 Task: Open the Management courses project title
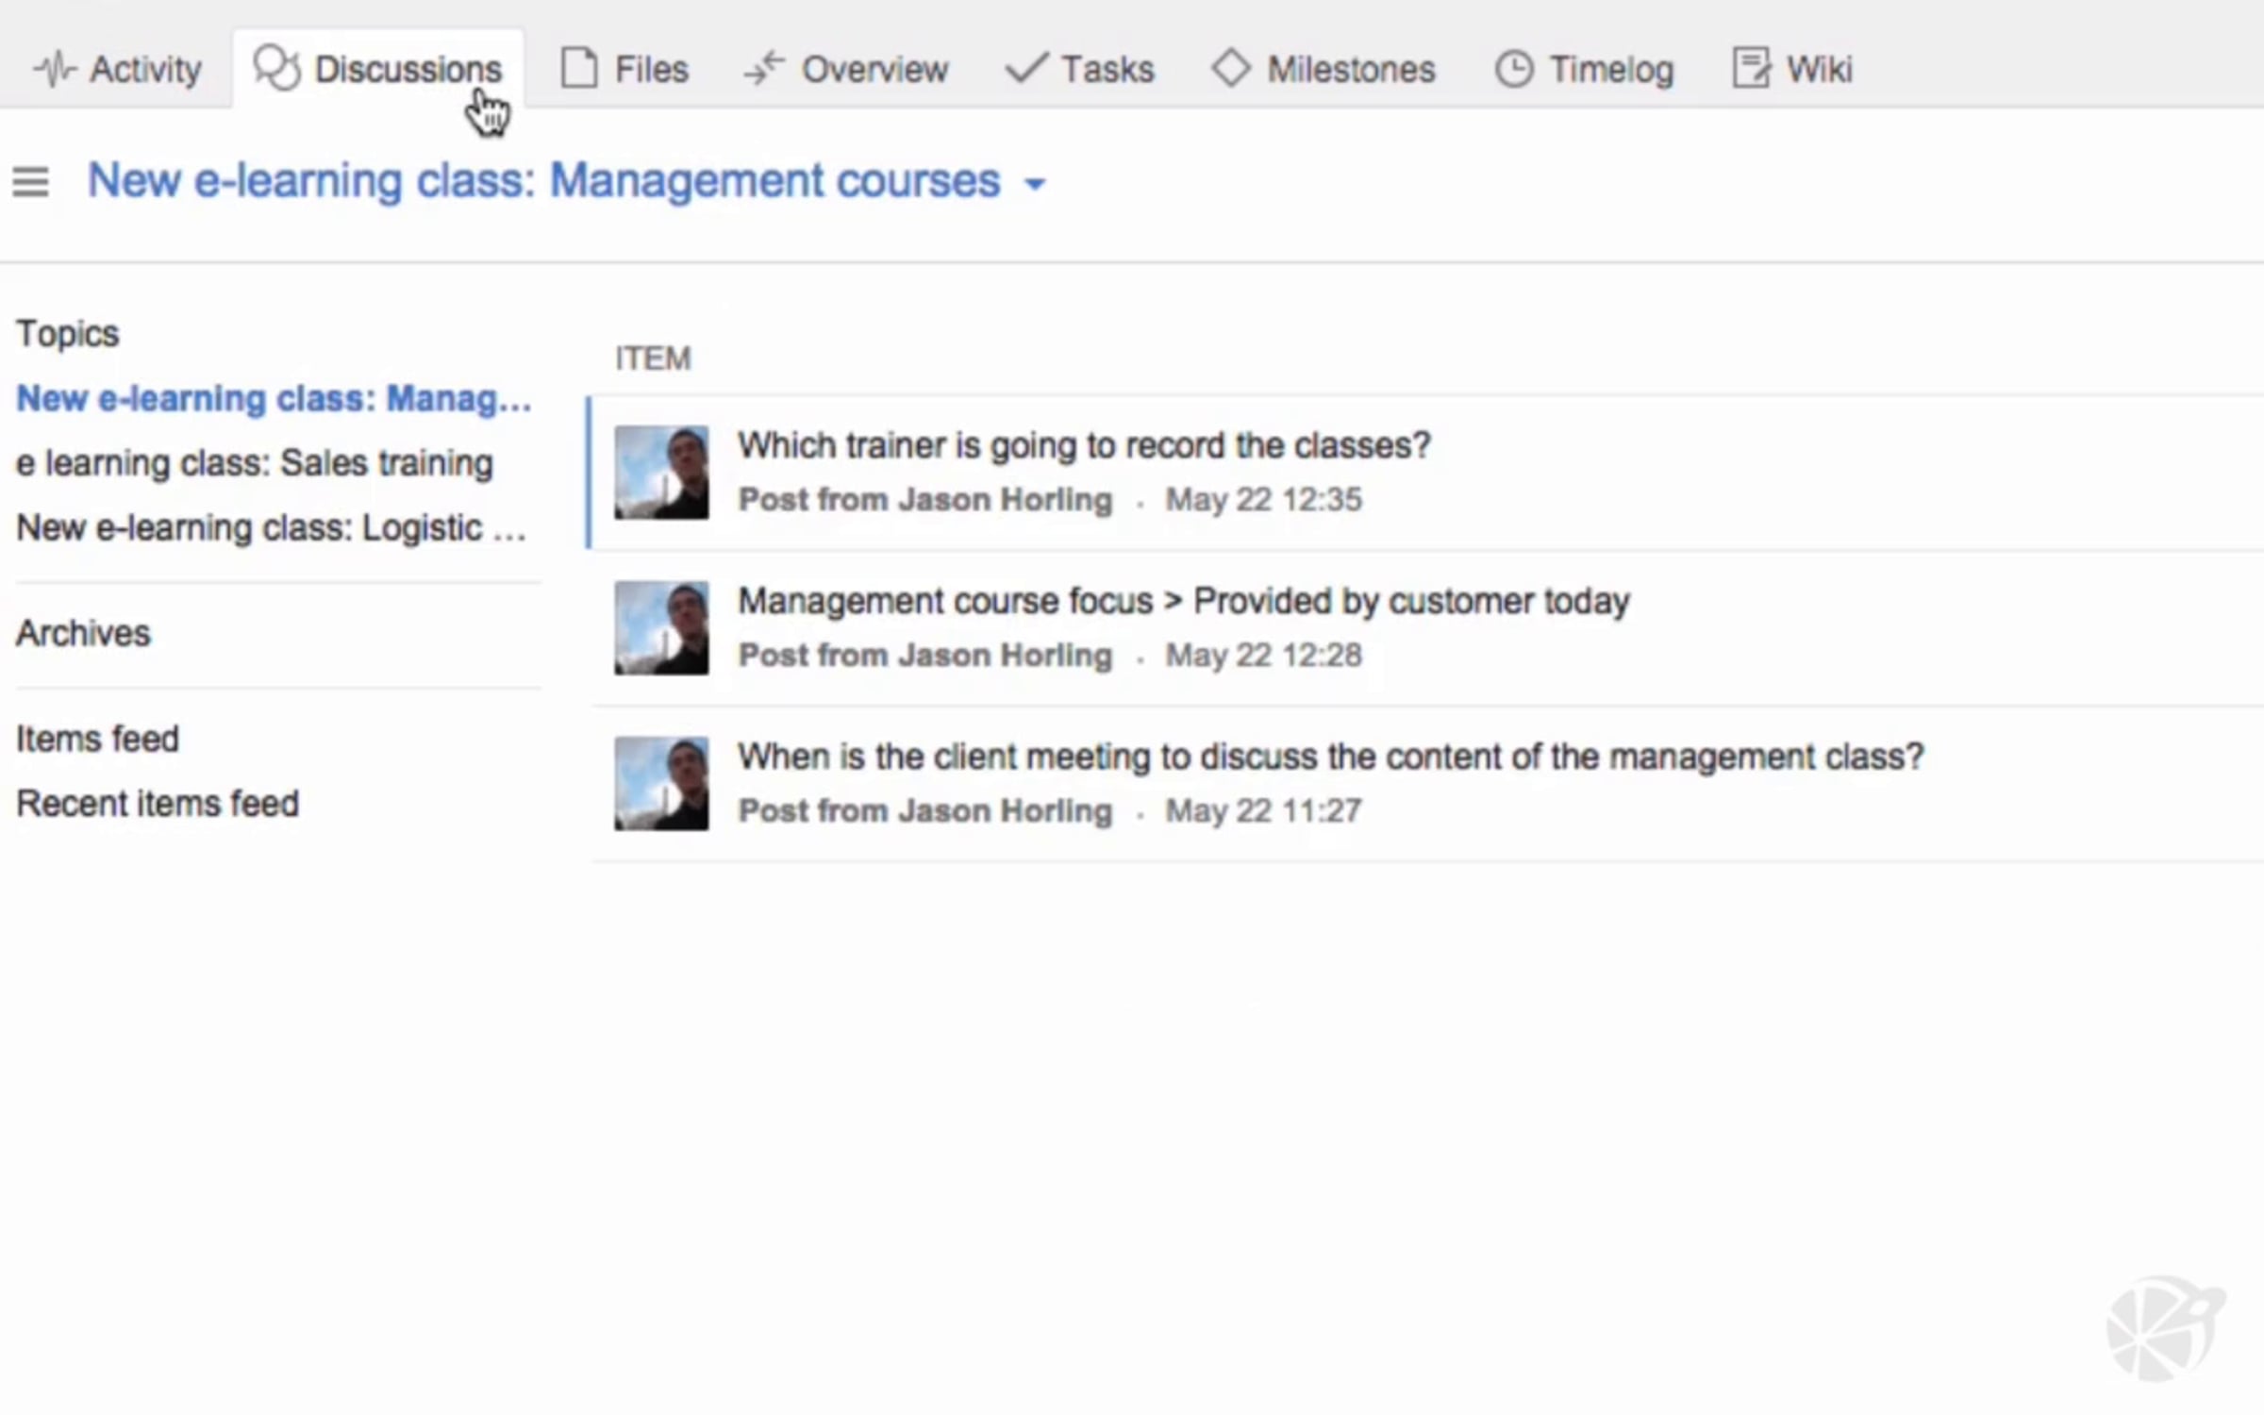click(x=543, y=180)
